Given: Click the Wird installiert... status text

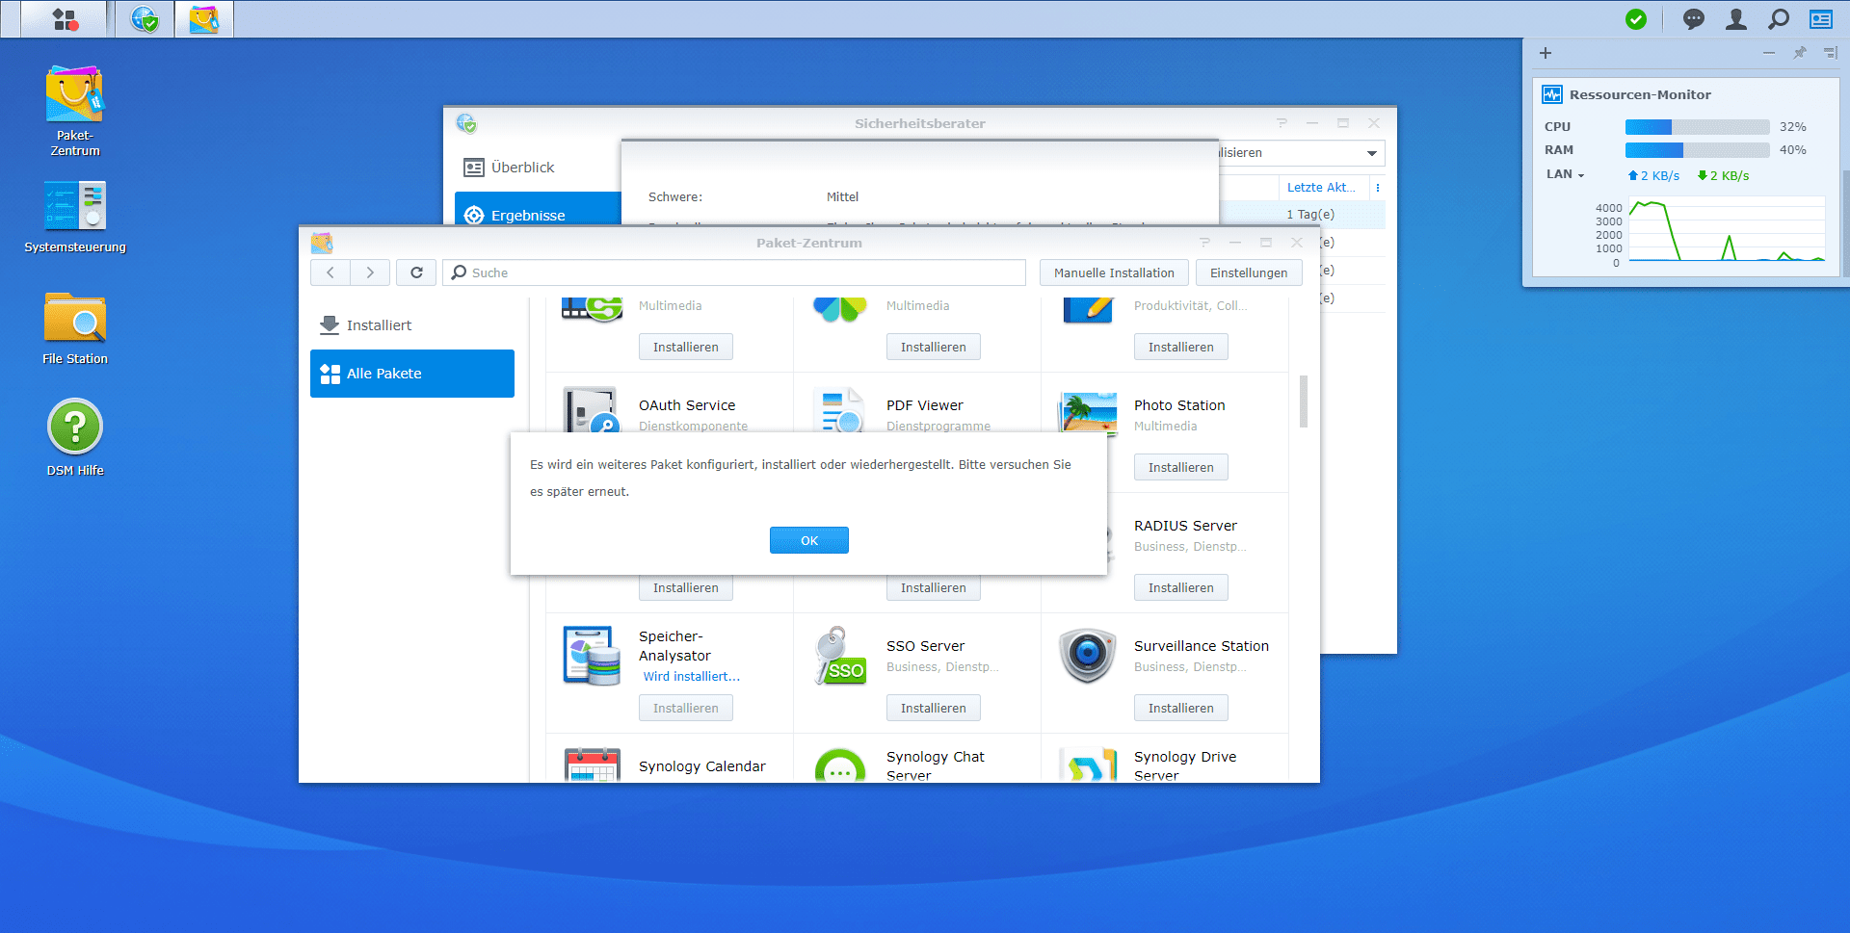Looking at the screenshot, I should coord(692,677).
